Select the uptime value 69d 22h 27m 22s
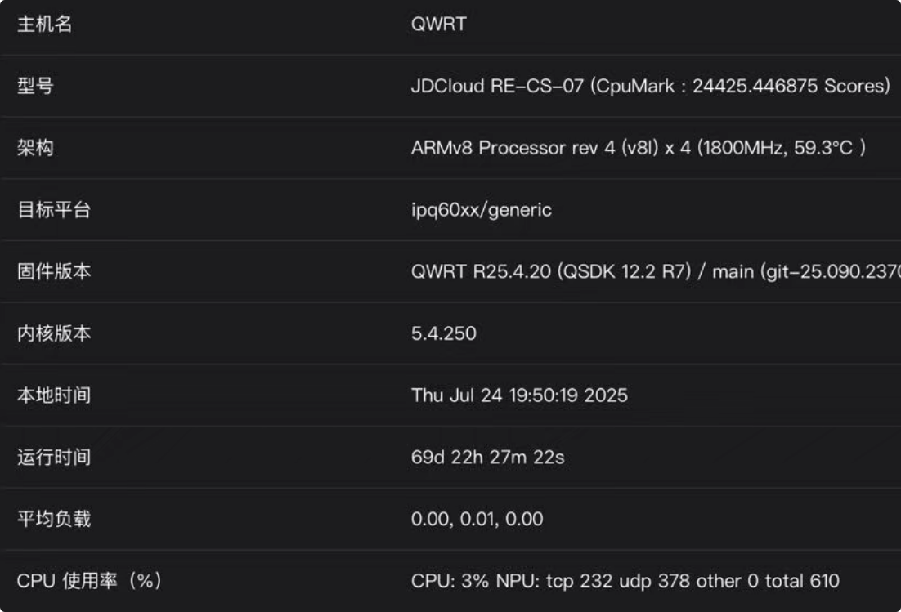Viewport: 901px width, 612px height. 487,458
